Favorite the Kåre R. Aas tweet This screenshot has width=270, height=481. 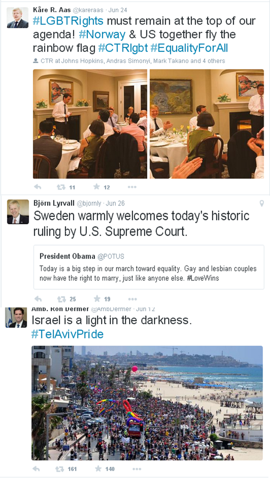pos(97,187)
